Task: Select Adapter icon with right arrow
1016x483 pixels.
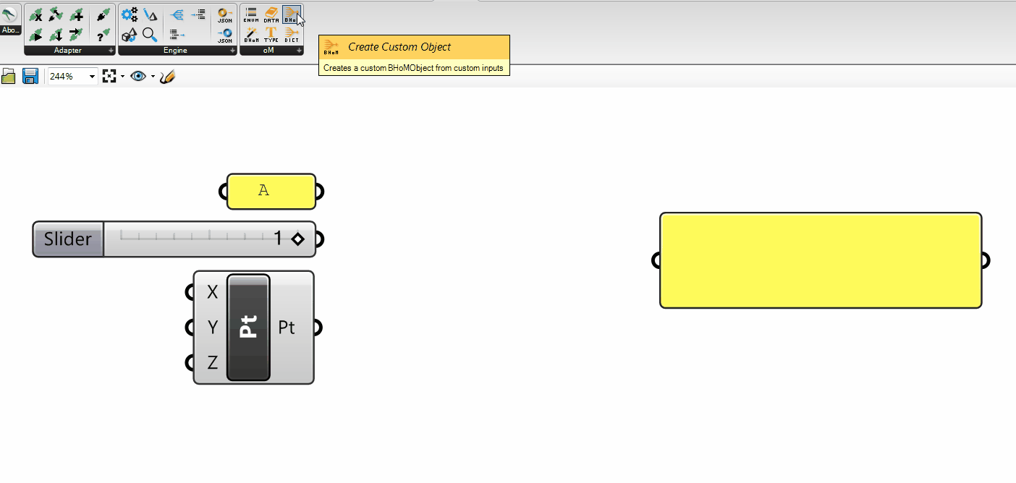Action: click(76, 35)
